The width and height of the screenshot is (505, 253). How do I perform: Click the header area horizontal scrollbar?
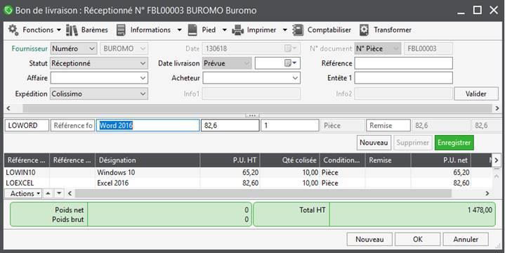coord(257,108)
